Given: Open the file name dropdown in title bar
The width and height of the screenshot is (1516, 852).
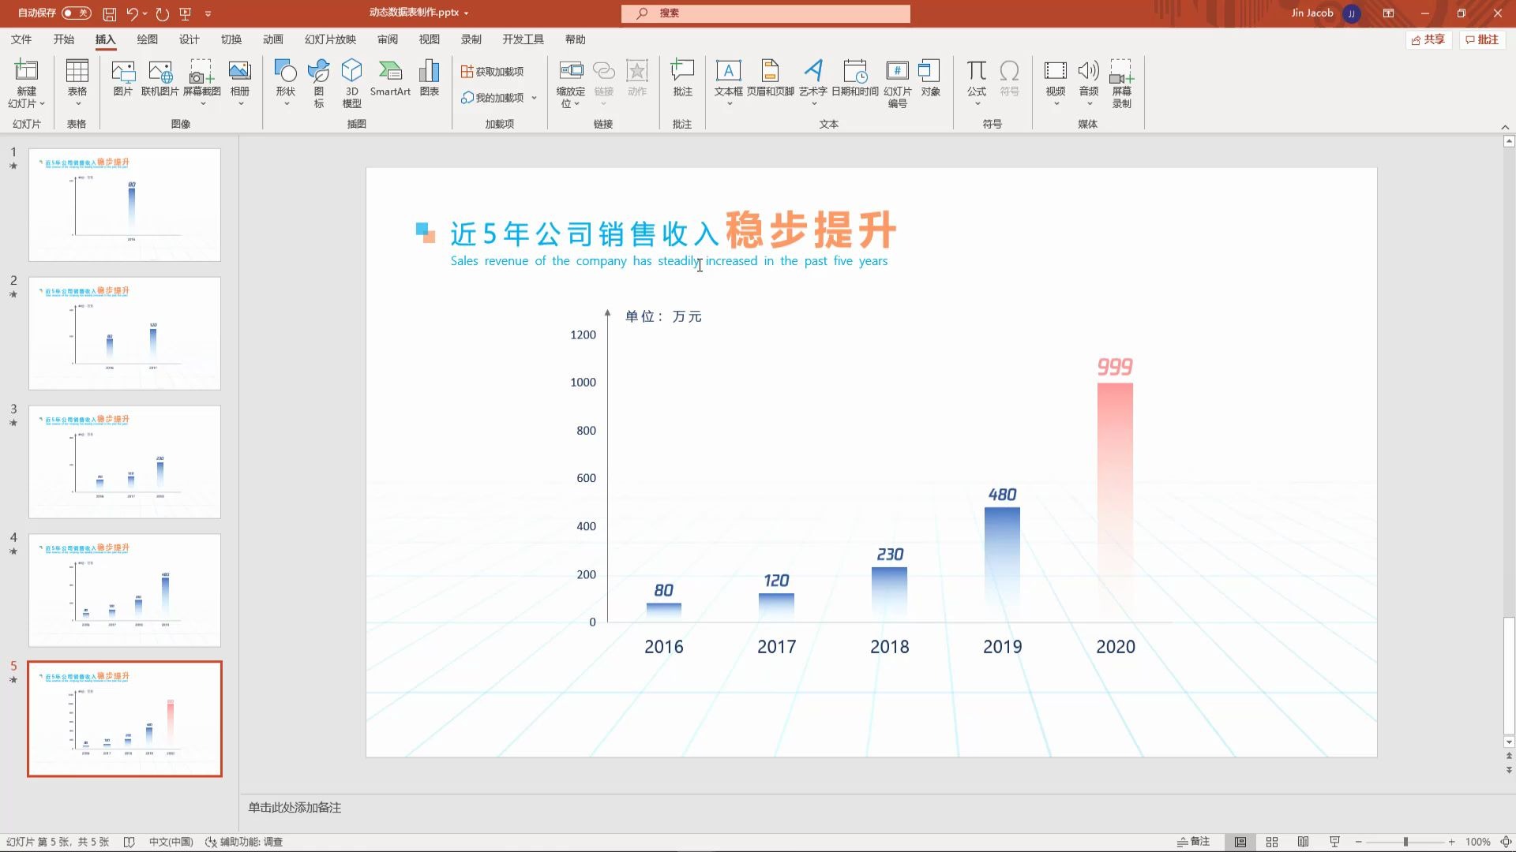Looking at the screenshot, I should coord(466,13).
